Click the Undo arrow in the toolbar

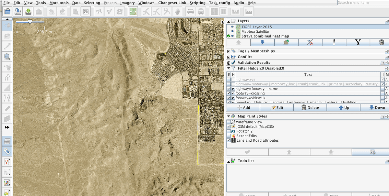point(51,11)
